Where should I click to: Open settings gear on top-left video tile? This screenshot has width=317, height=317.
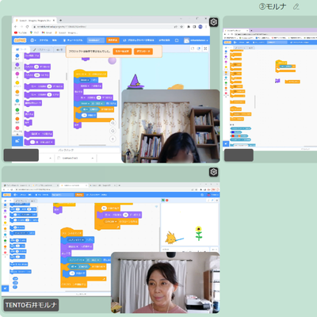tap(213, 22)
